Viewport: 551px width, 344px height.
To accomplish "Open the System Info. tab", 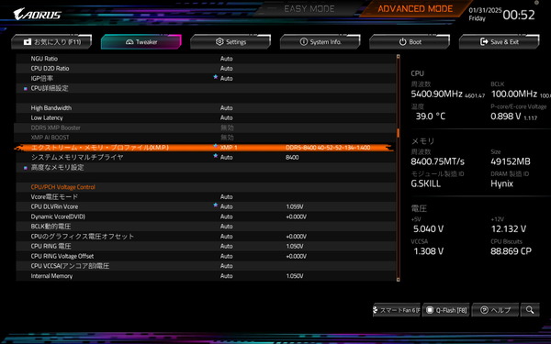I will pyautogui.click(x=320, y=42).
